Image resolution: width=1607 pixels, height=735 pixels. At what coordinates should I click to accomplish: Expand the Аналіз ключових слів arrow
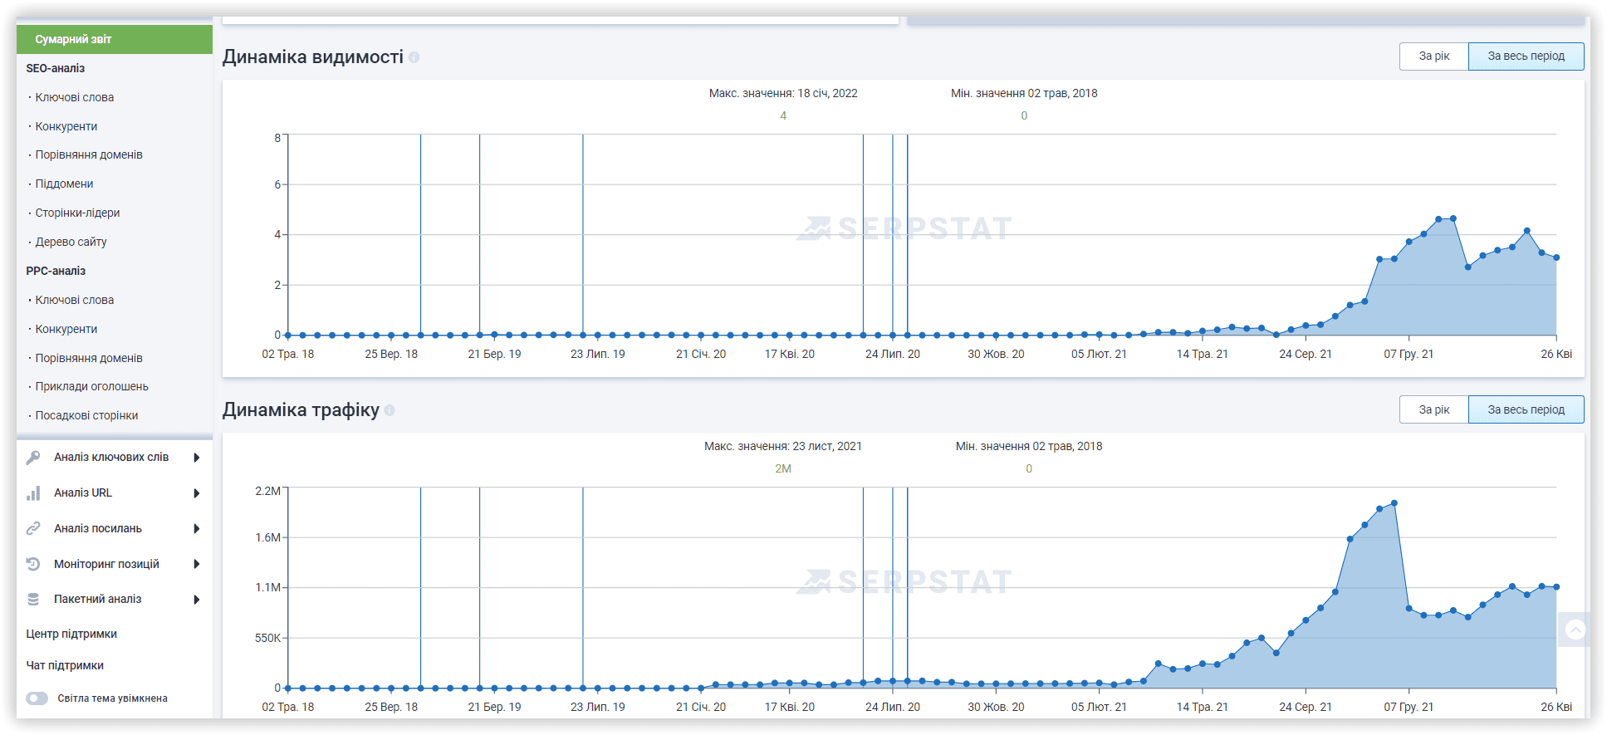click(x=197, y=458)
